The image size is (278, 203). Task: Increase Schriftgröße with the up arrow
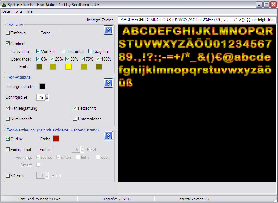pyautogui.click(x=47, y=96)
